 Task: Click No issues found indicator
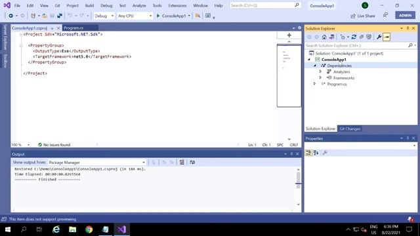point(54,145)
